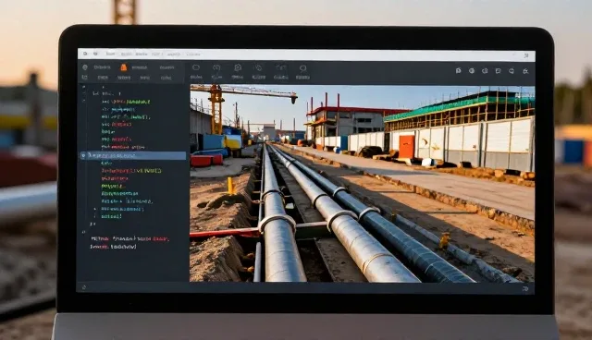Viewport: 592px width, 340px height.
Task: Click the orange icon in the dark toolbar
Action: click(x=123, y=67)
